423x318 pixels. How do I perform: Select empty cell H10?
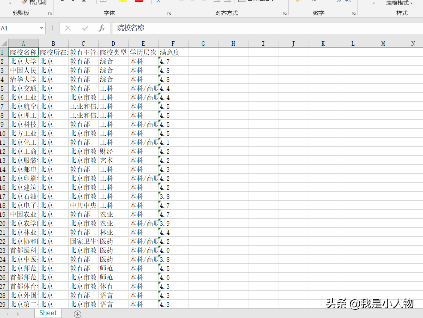click(233, 133)
